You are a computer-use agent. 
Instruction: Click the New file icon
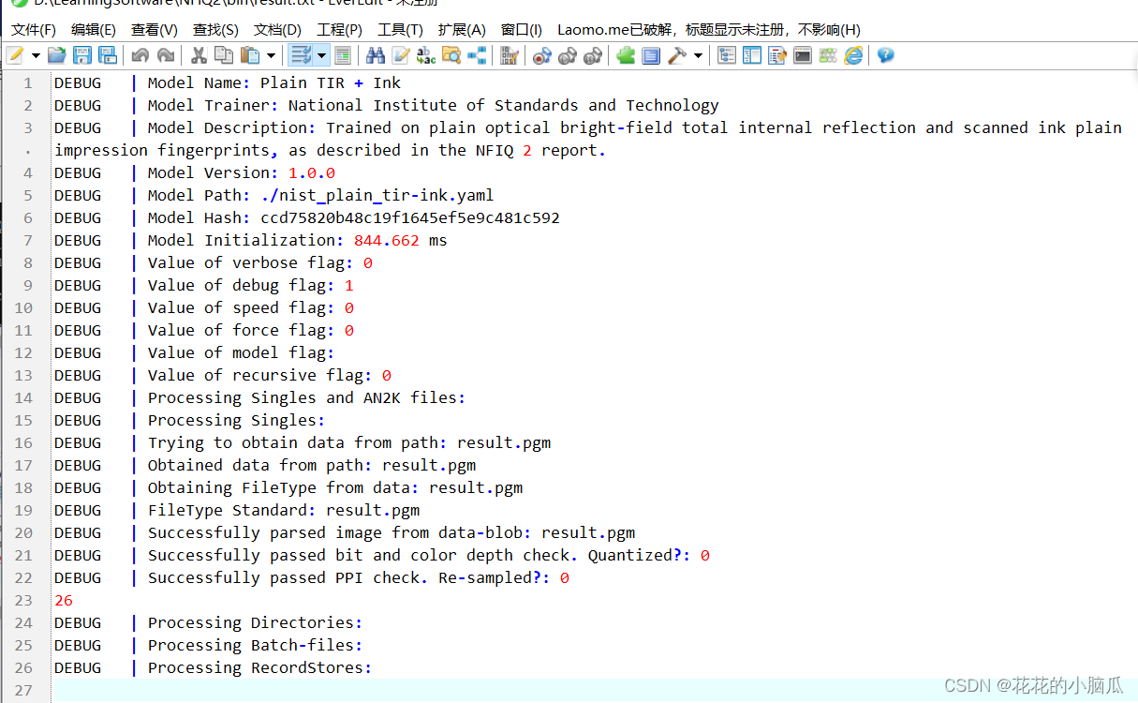click(x=16, y=55)
